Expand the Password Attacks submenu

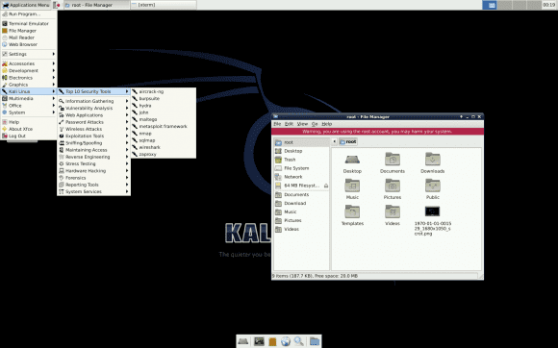tap(93, 122)
